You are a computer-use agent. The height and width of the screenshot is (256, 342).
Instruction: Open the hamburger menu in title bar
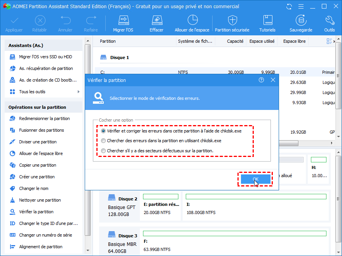(301, 7)
